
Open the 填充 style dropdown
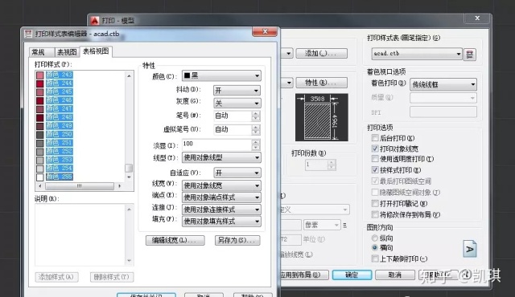(222, 222)
